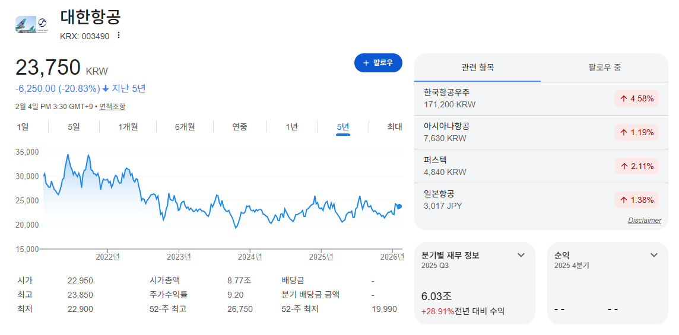The width and height of the screenshot is (679, 335).
Task: Open the three-dot menu beside KRX: 003490
Action: coord(119,36)
